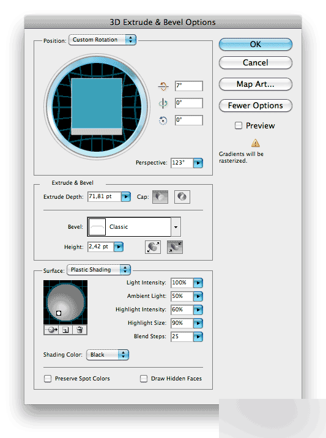Open the Extrude Depth slider arrow
This screenshot has width=326, height=438.
126,197
